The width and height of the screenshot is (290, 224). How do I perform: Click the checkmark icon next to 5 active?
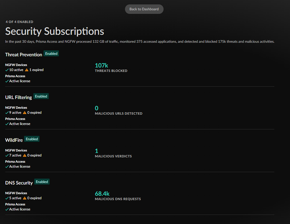7,198
